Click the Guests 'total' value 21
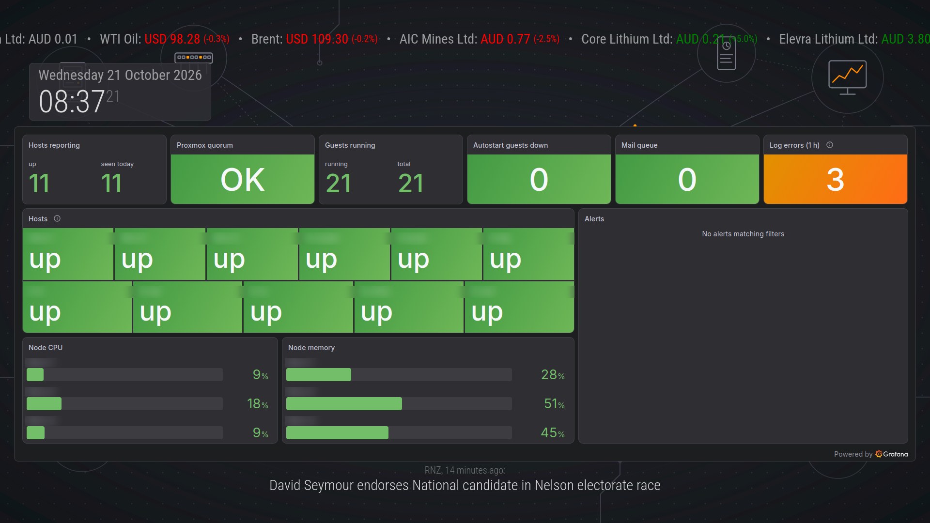The width and height of the screenshot is (930, 523). (411, 184)
